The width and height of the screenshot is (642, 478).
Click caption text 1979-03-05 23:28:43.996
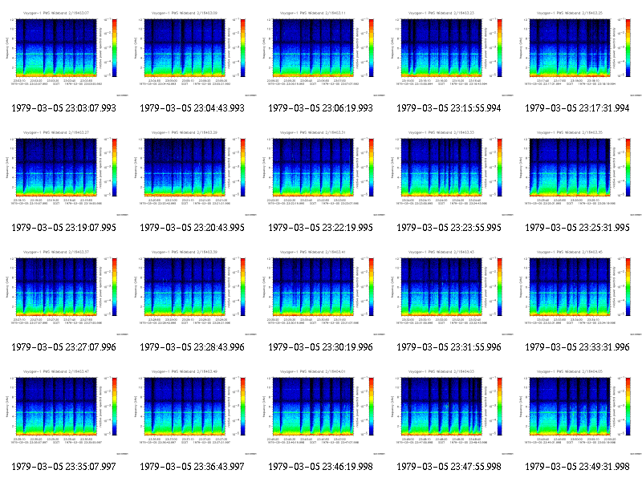192,347
